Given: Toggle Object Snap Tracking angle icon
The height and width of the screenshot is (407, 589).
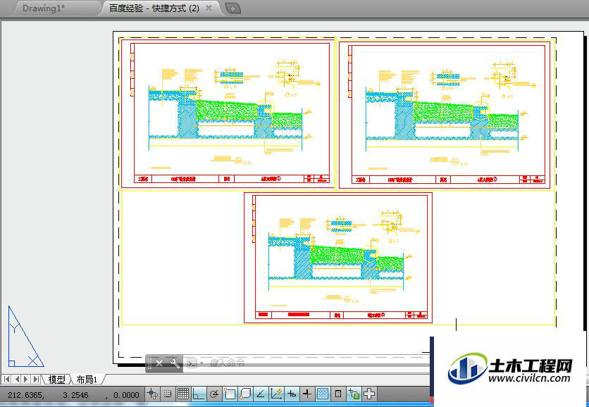Looking at the screenshot, I should [260, 394].
